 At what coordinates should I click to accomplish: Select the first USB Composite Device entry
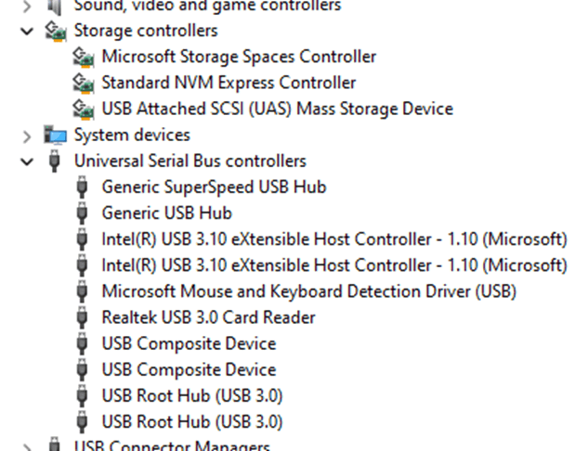point(189,343)
